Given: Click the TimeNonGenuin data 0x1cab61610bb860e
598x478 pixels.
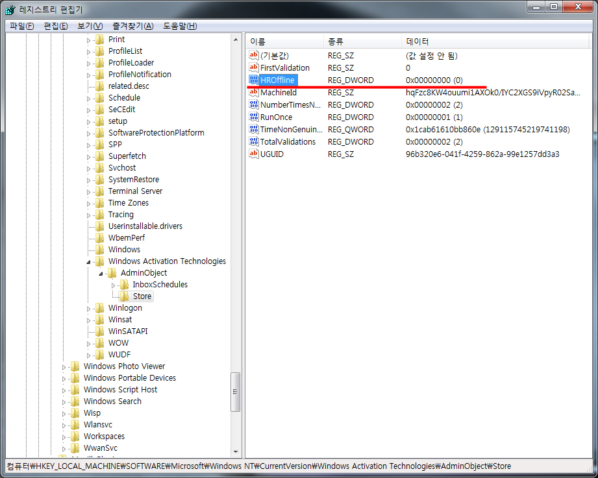Looking at the screenshot, I should [x=488, y=130].
